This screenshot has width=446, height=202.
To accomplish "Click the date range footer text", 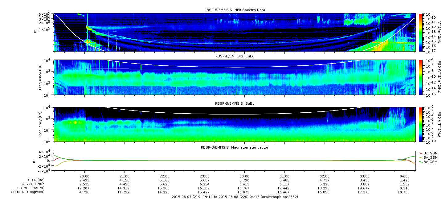I will 235,196.
